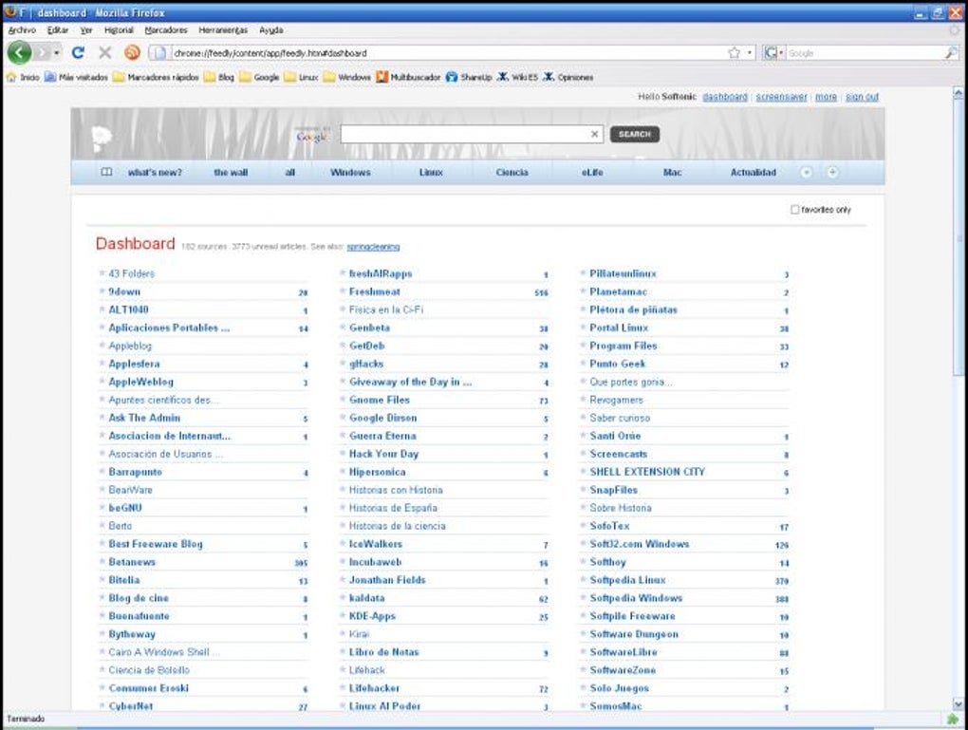Screen dimensions: 968x730
Task: Switch to the wall tab
Action: tap(231, 173)
